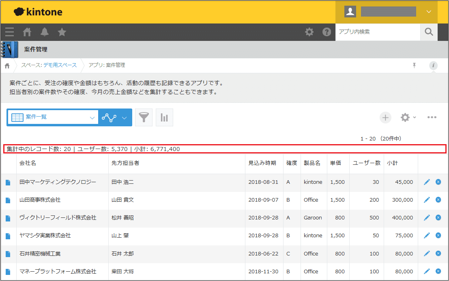This screenshot has height=281, width=449.
Task: Open the graph view line-chart icon
Action: 109,117
